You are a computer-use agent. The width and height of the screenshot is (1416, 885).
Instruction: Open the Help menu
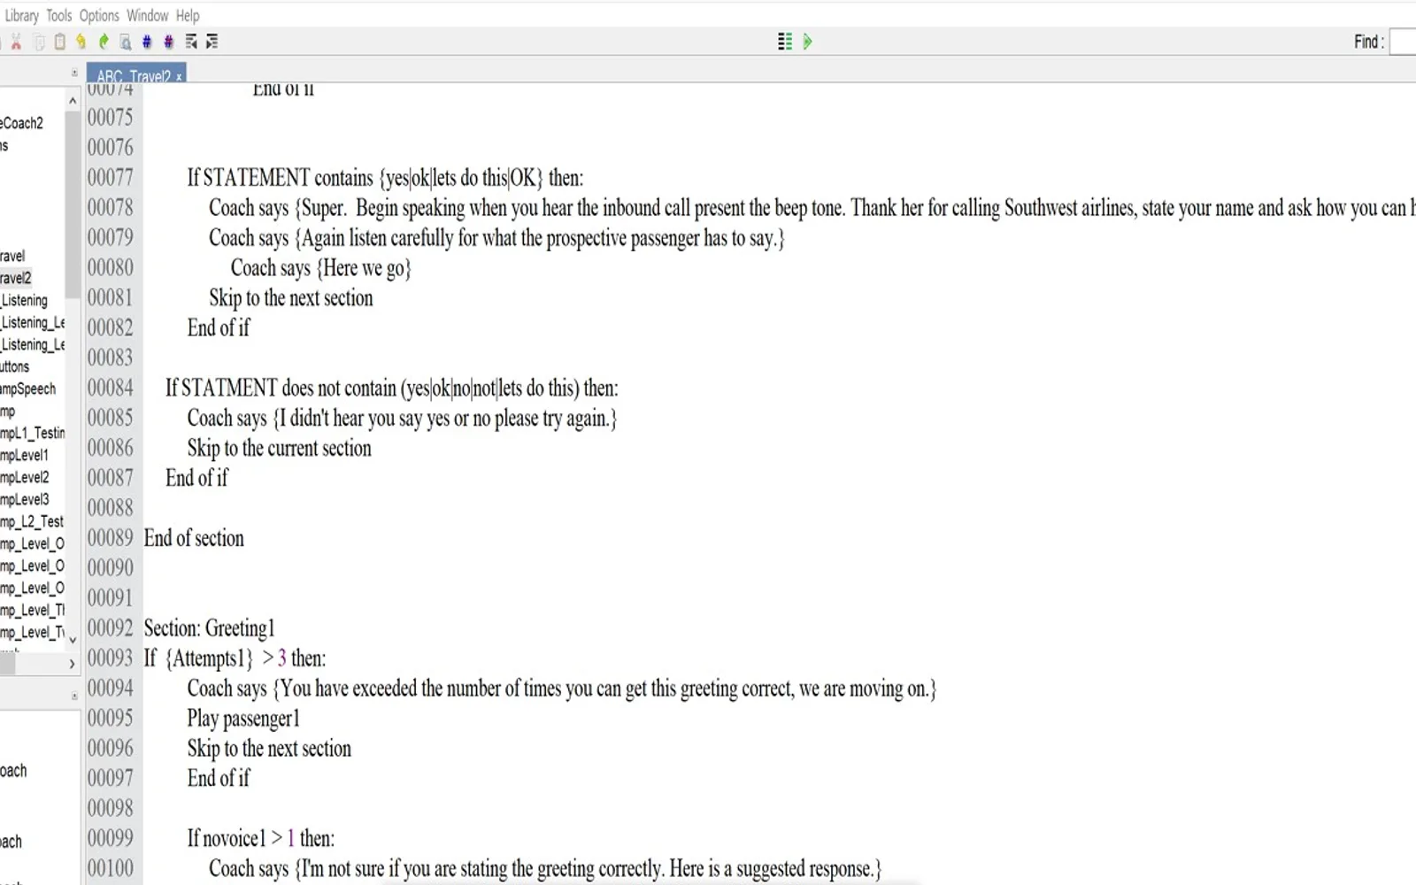[x=188, y=15]
